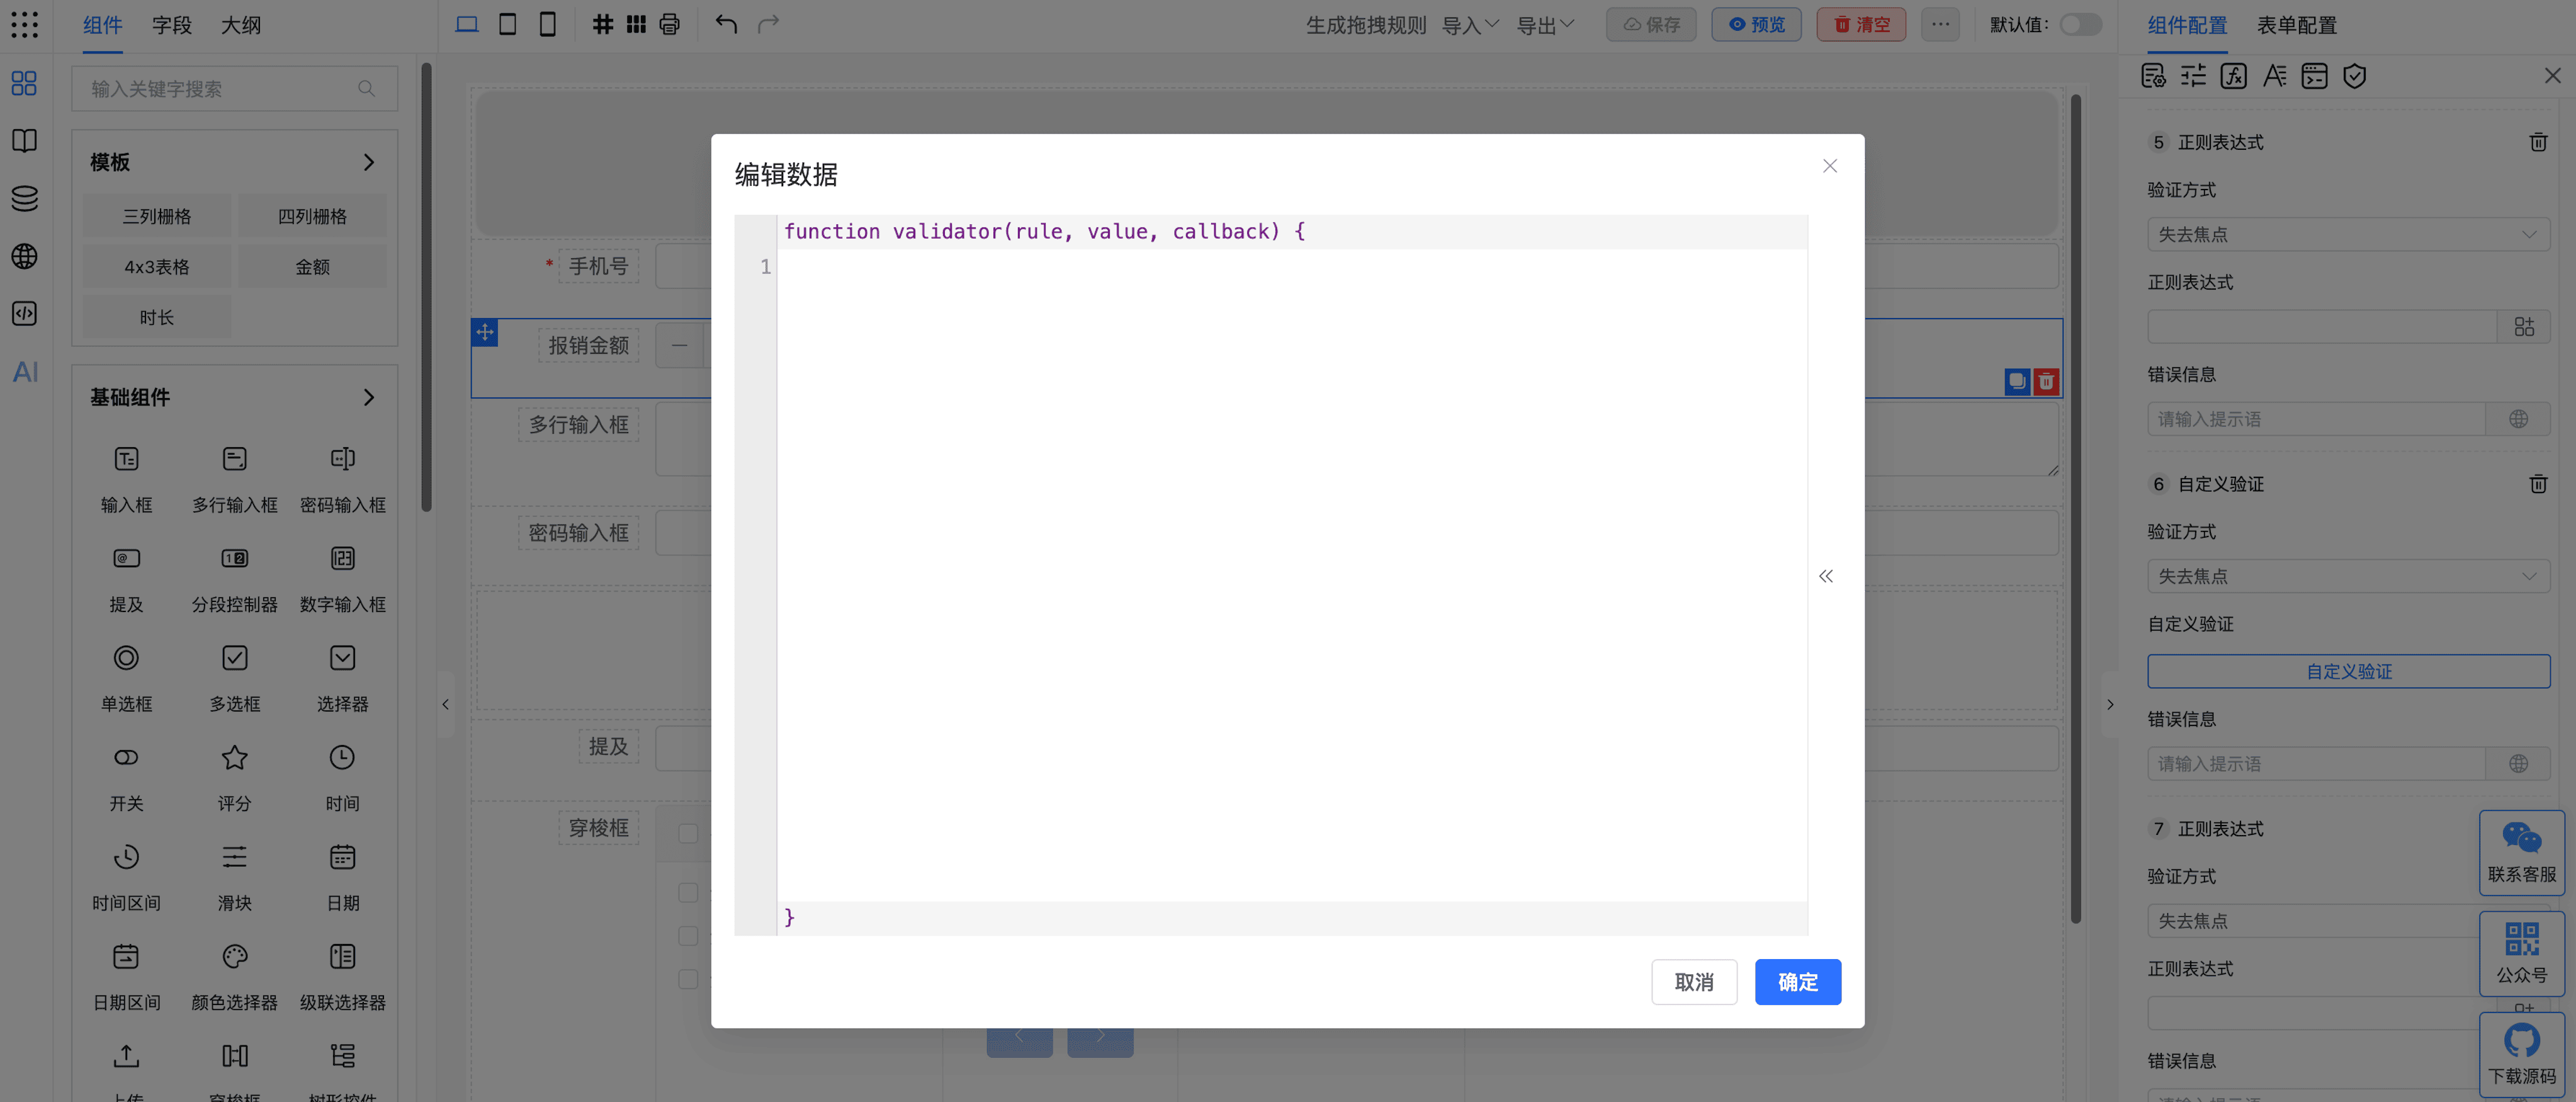The width and height of the screenshot is (2576, 1102).
Task: Open the fields tab
Action: 171,25
